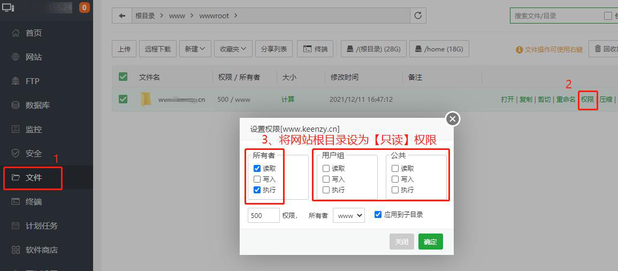
Task: Open the 收藏夹 dropdown
Action: point(233,49)
